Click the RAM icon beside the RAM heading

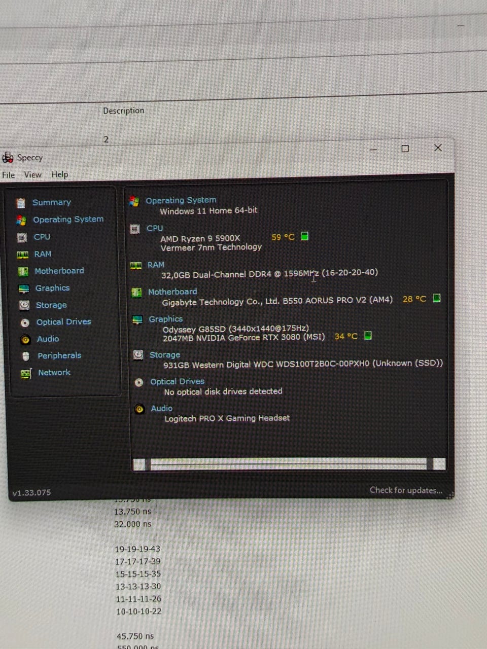click(136, 266)
